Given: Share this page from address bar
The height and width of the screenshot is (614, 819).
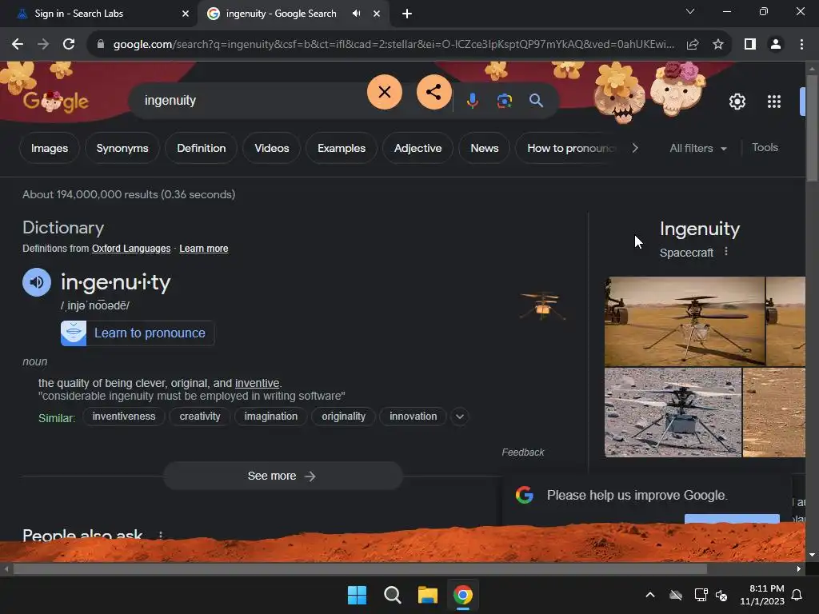Looking at the screenshot, I should [693, 45].
